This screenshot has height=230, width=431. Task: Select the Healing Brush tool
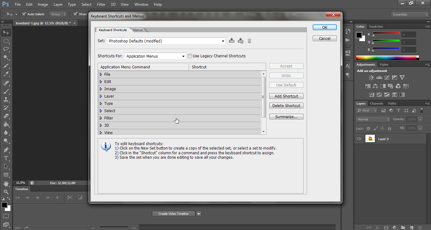tap(6, 83)
